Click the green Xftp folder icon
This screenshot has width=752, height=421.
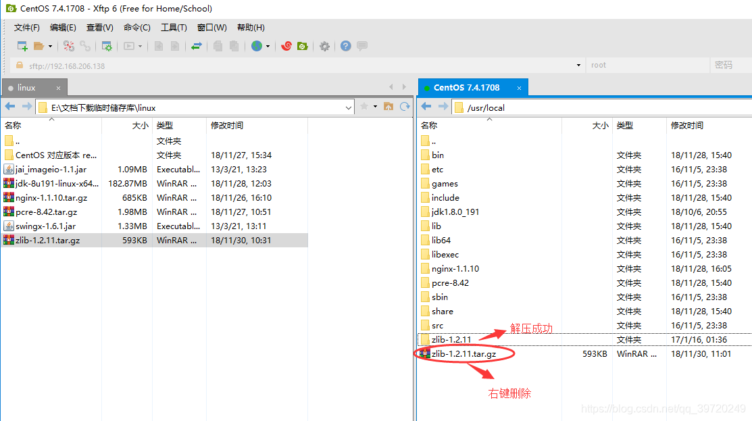[302, 46]
